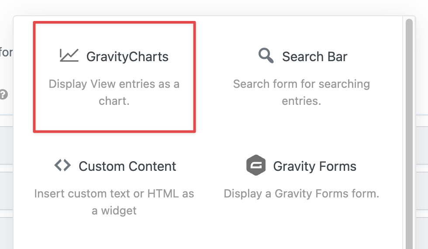This screenshot has width=428, height=249.
Task: Pick the Custom Content widget title
Action: tap(127, 166)
